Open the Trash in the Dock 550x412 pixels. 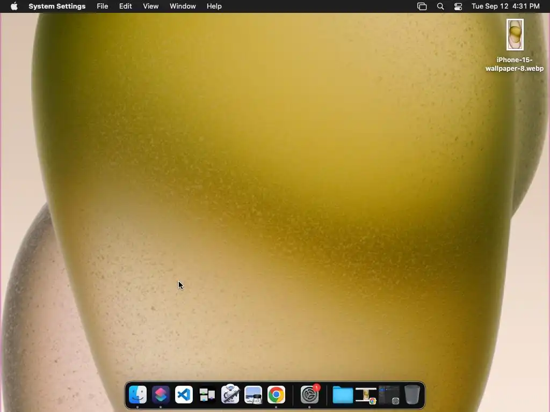[x=412, y=395]
